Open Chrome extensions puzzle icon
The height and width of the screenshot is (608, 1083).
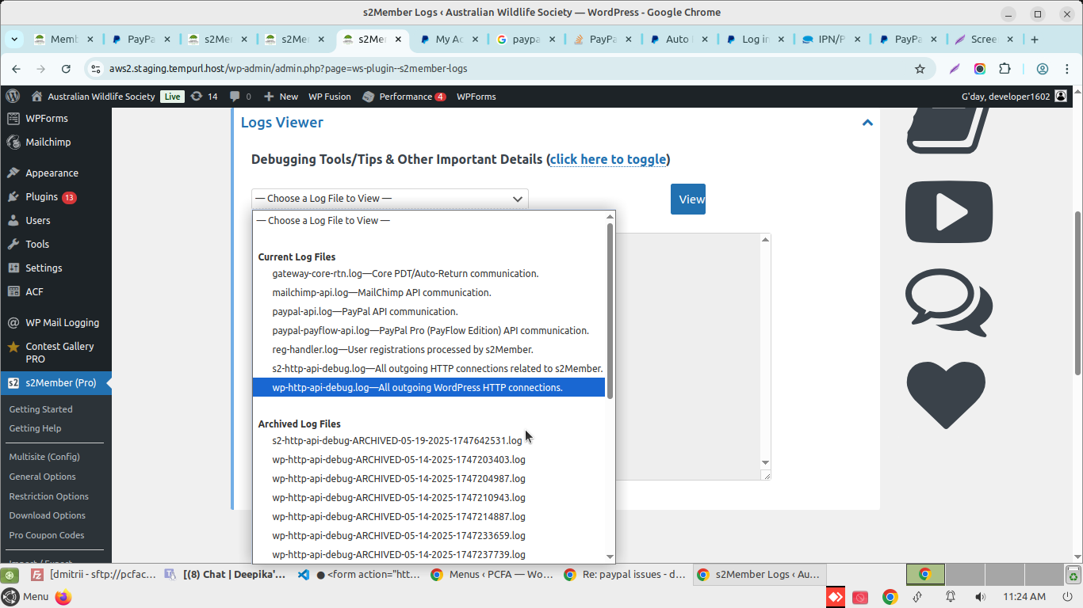point(1005,69)
